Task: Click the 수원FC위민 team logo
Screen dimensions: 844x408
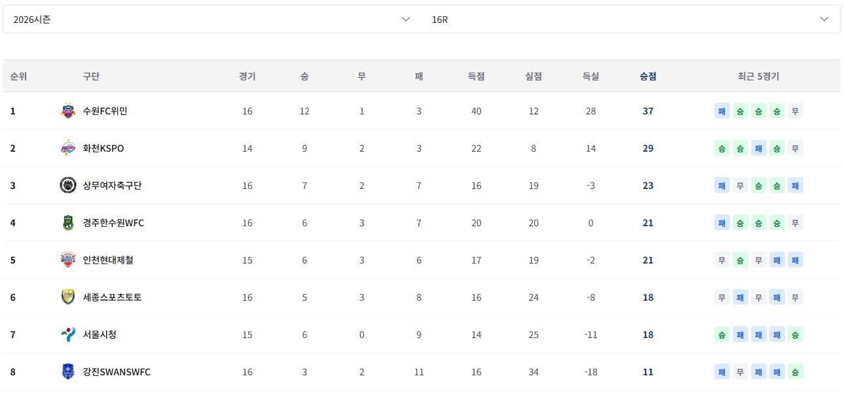Action: pyautogui.click(x=68, y=111)
